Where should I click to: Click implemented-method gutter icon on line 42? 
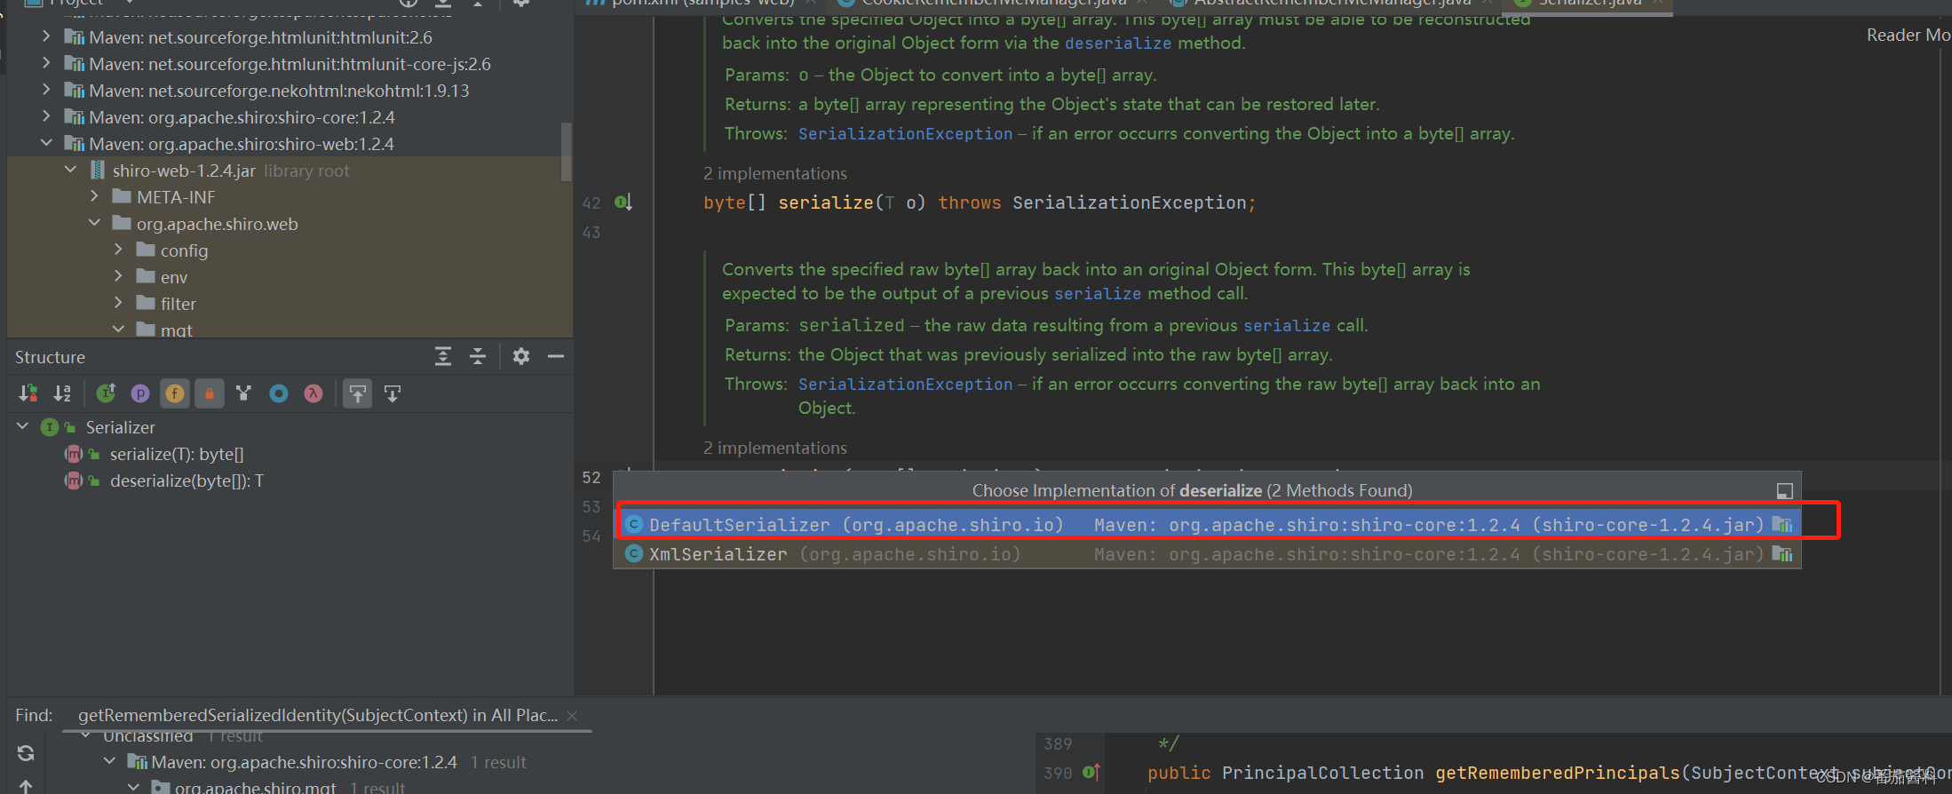tap(623, 202)
